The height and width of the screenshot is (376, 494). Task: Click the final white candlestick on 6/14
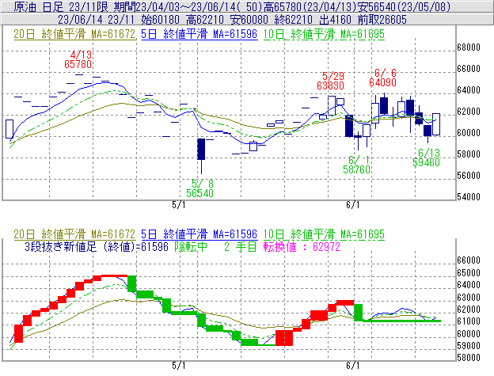point(436,124)
